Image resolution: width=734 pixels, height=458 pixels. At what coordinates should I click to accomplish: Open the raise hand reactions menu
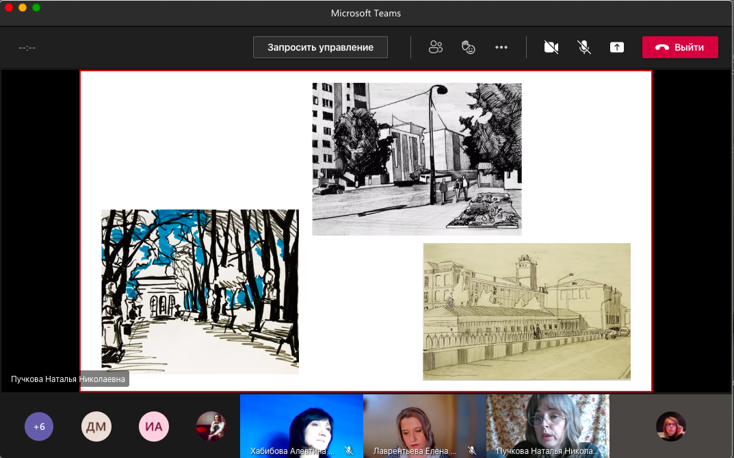click(468, 47)
